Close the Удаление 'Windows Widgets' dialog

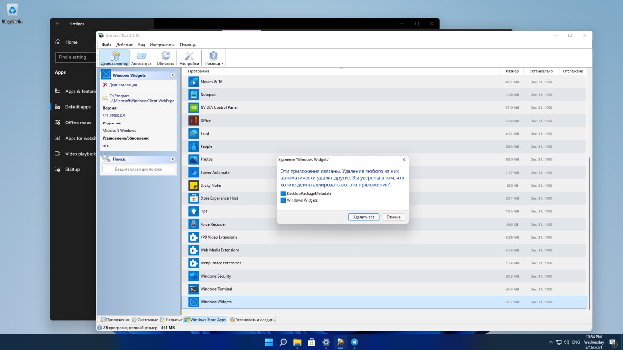click(403, 159)
